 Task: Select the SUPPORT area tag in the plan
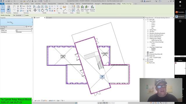(105, 54)
